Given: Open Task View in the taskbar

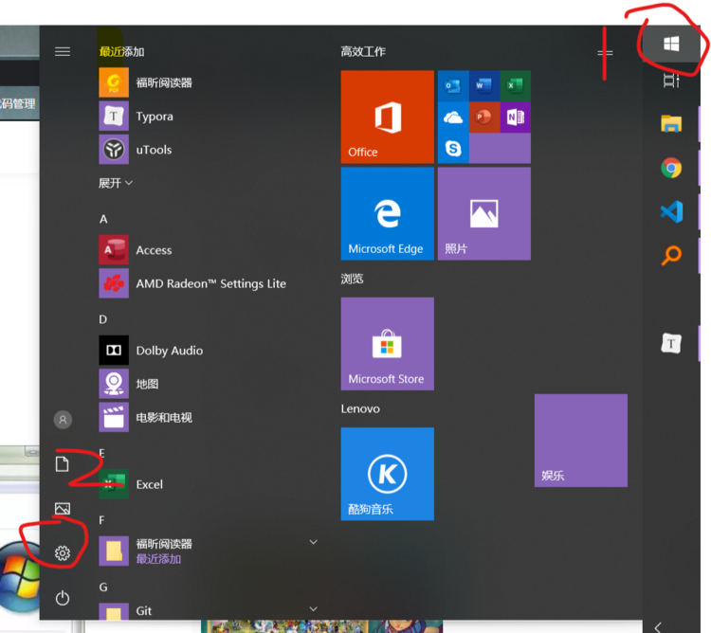Looking at the screenshot, I should click(x=671, y=81).
